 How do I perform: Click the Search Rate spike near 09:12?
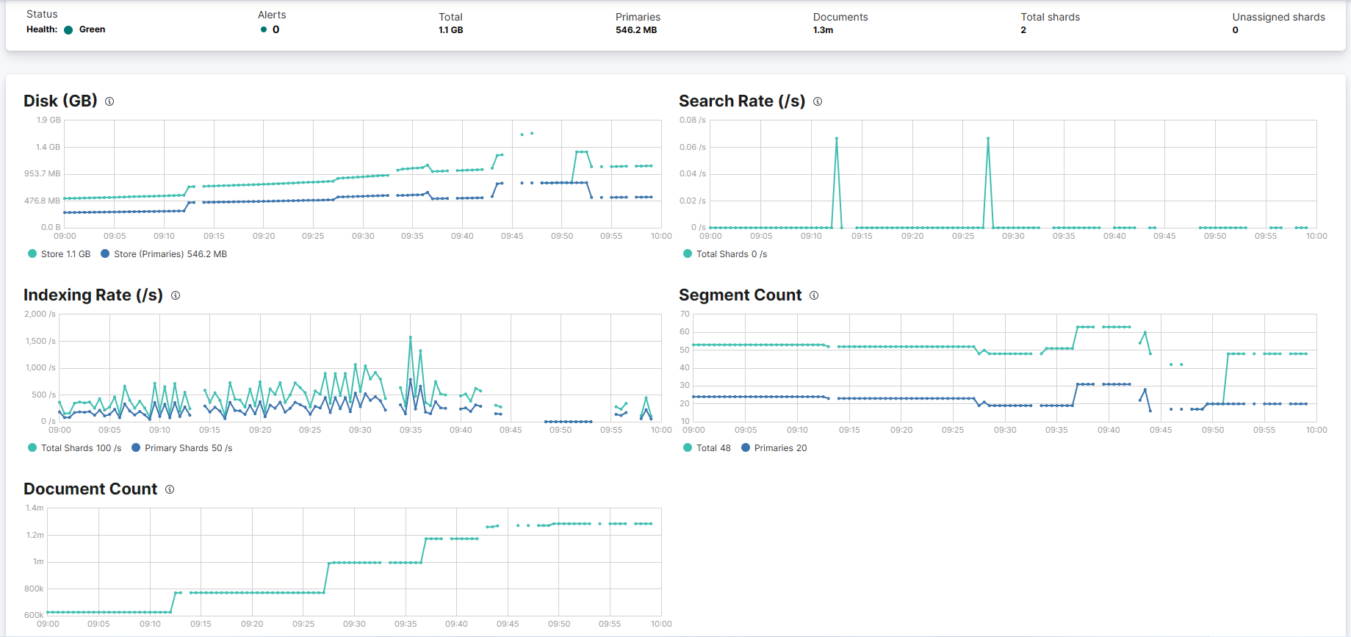point(837,138)
